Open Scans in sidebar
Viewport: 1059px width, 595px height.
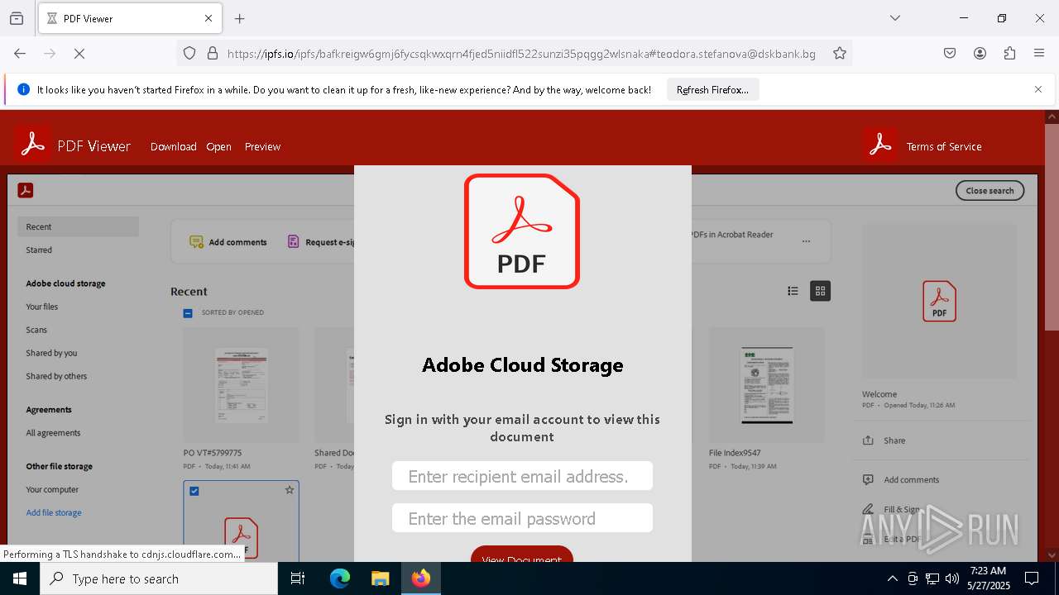pyautogui.click(x=36, y=330)
